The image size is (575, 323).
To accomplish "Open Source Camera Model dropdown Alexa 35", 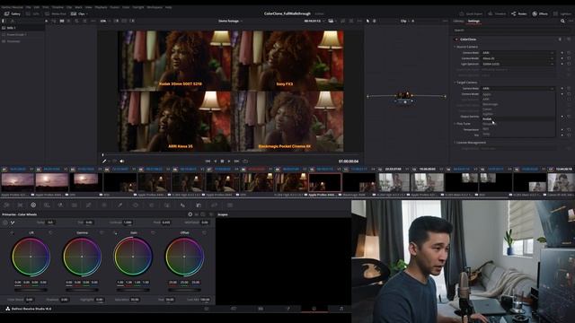I will coord(517,58).
